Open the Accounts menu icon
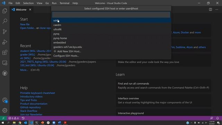 [5, 100]
